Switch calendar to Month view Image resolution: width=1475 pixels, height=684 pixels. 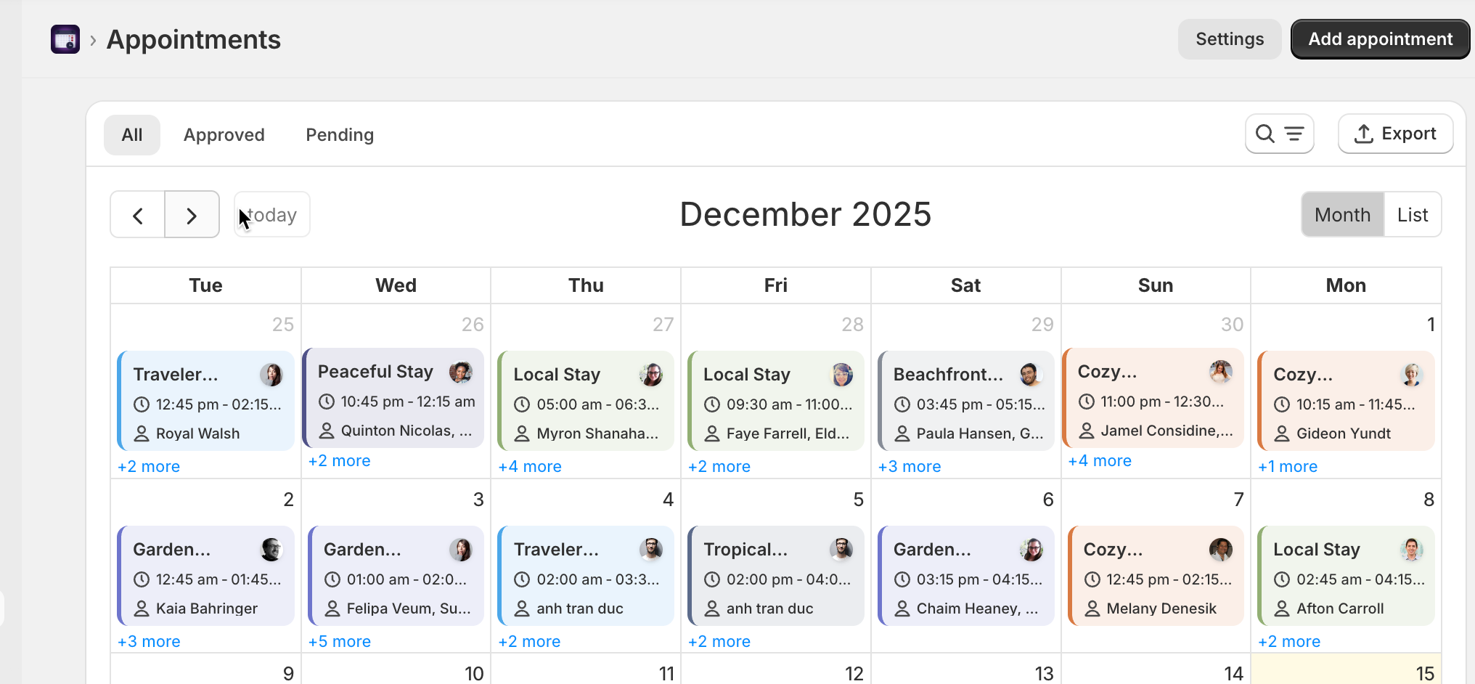(1342, 215)
